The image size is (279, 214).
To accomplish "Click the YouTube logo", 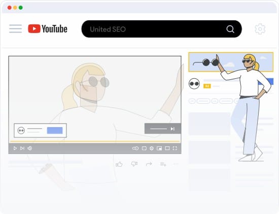I will (48, 28).
